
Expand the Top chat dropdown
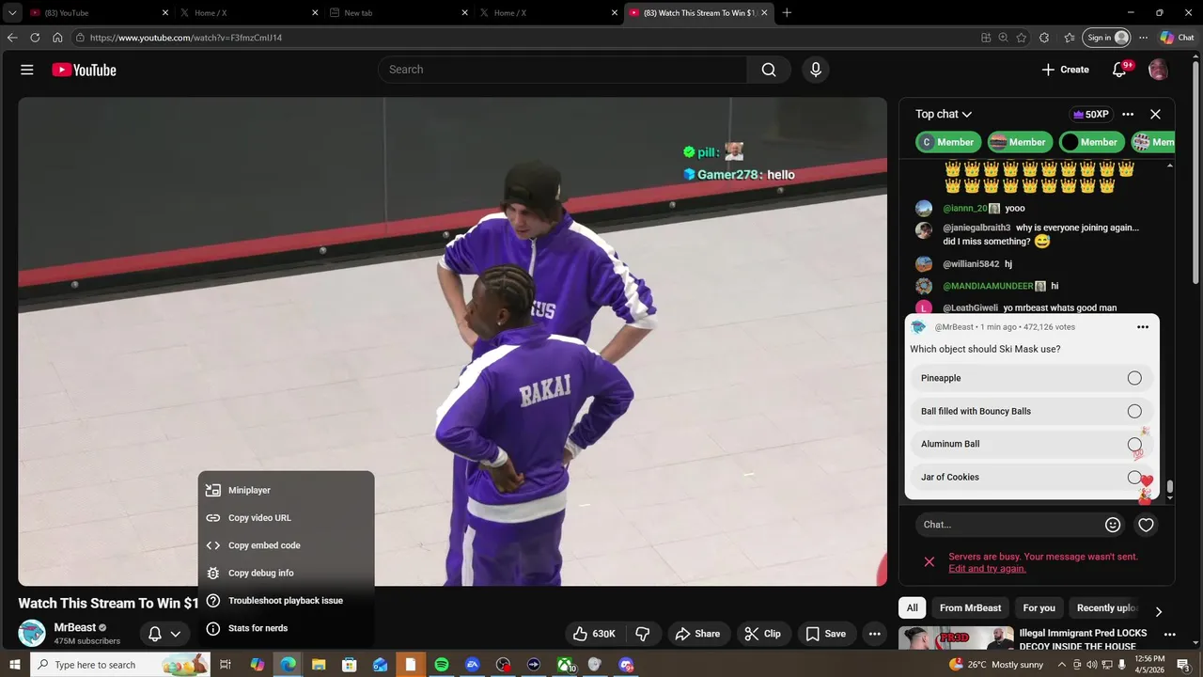[944, 114]
